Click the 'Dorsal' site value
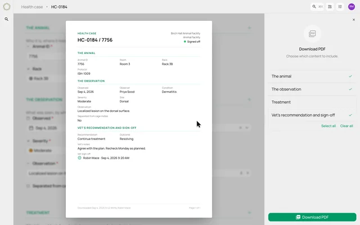The width and height of the screenshot is (360, 225). [x=124, y=101]
